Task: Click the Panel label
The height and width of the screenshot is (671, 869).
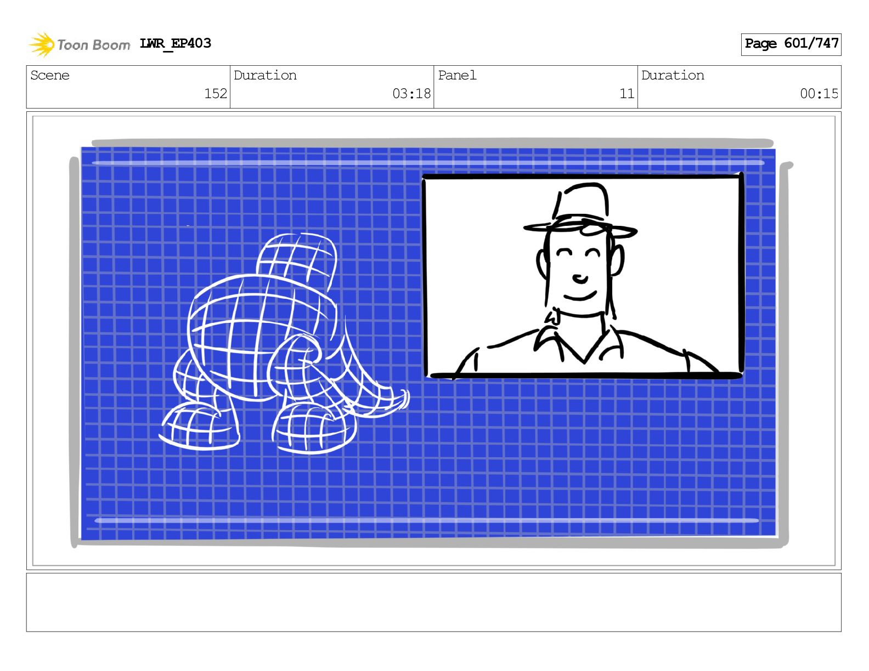Action: coord(457,75)
